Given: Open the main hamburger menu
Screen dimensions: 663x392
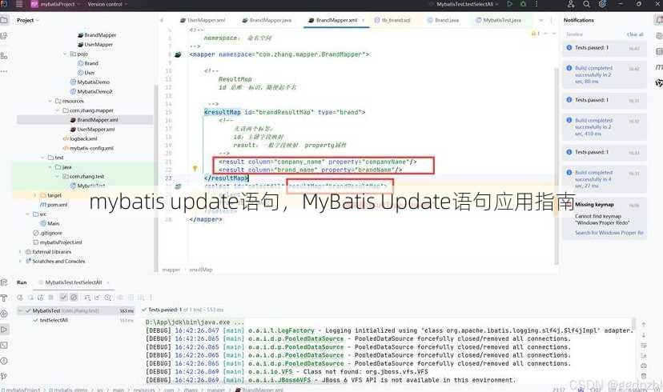Looking at the screenshot, I should [19, 4].
